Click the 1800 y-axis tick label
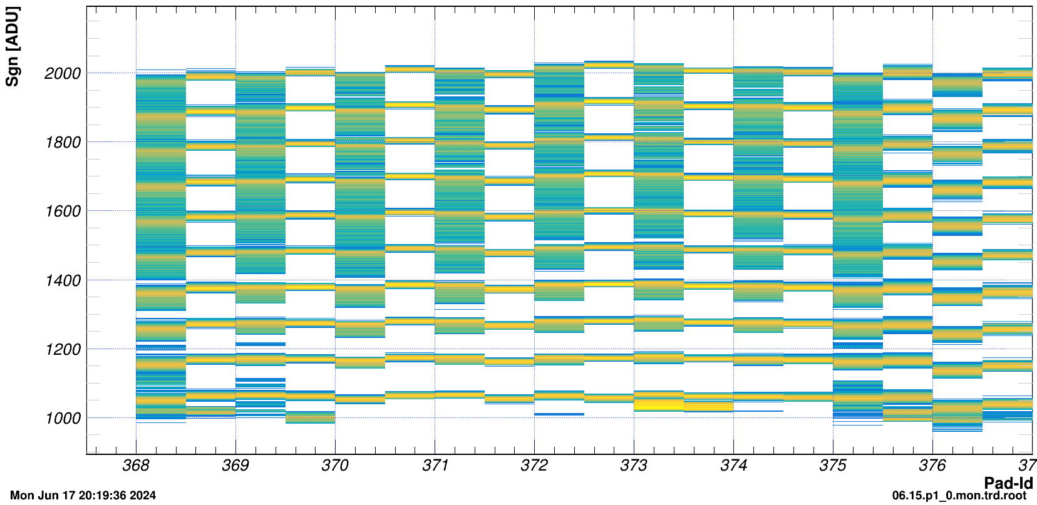1037x505 pixels. coord(63,143)
